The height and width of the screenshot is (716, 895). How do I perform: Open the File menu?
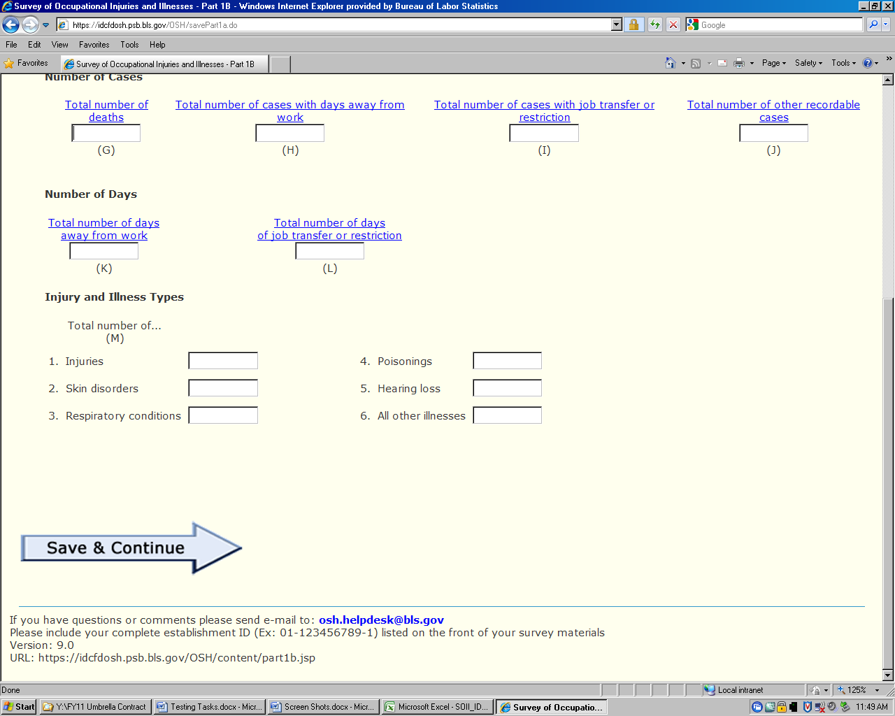pos(11,45)
